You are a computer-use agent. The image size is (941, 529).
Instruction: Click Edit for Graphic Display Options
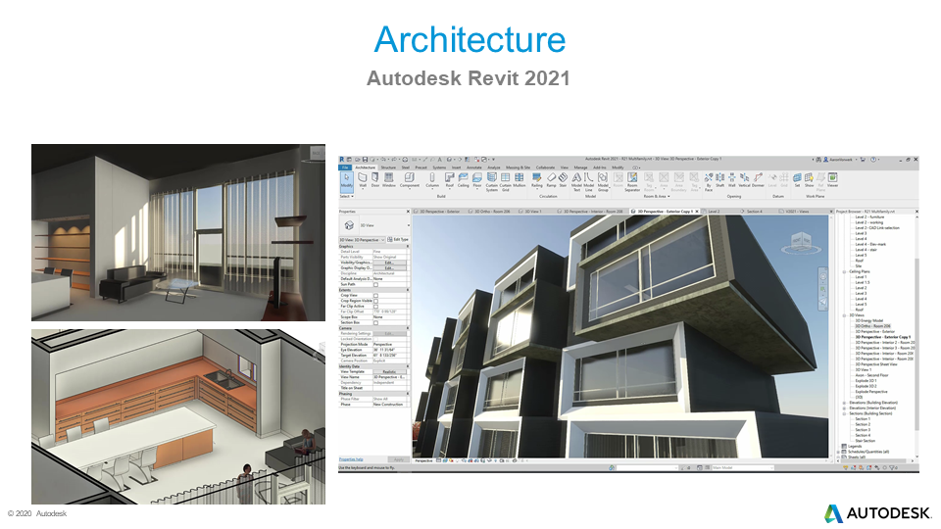coord(389,268)
